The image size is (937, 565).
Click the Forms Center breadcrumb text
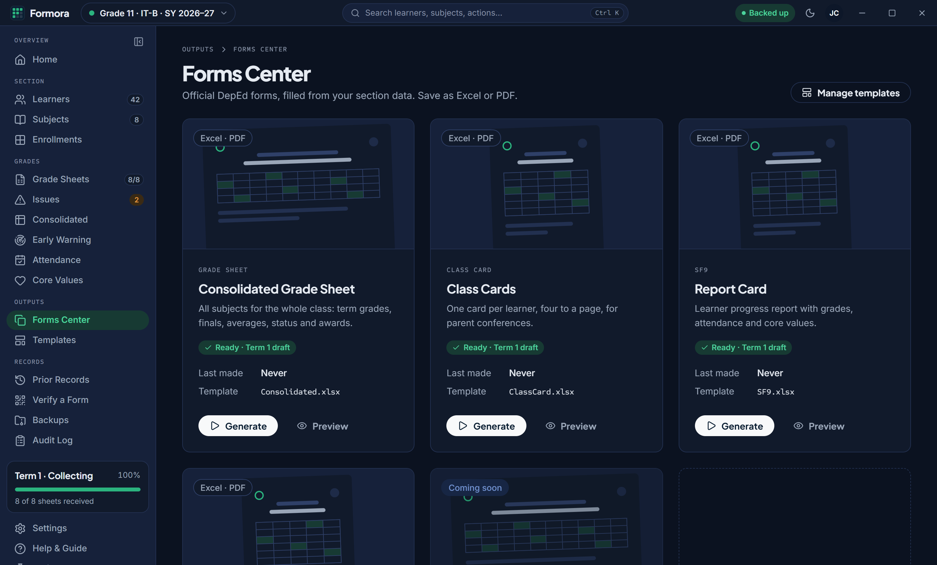(260, 49)
